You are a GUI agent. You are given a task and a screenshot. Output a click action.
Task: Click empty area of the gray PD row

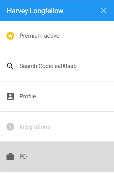click(71, 157)
